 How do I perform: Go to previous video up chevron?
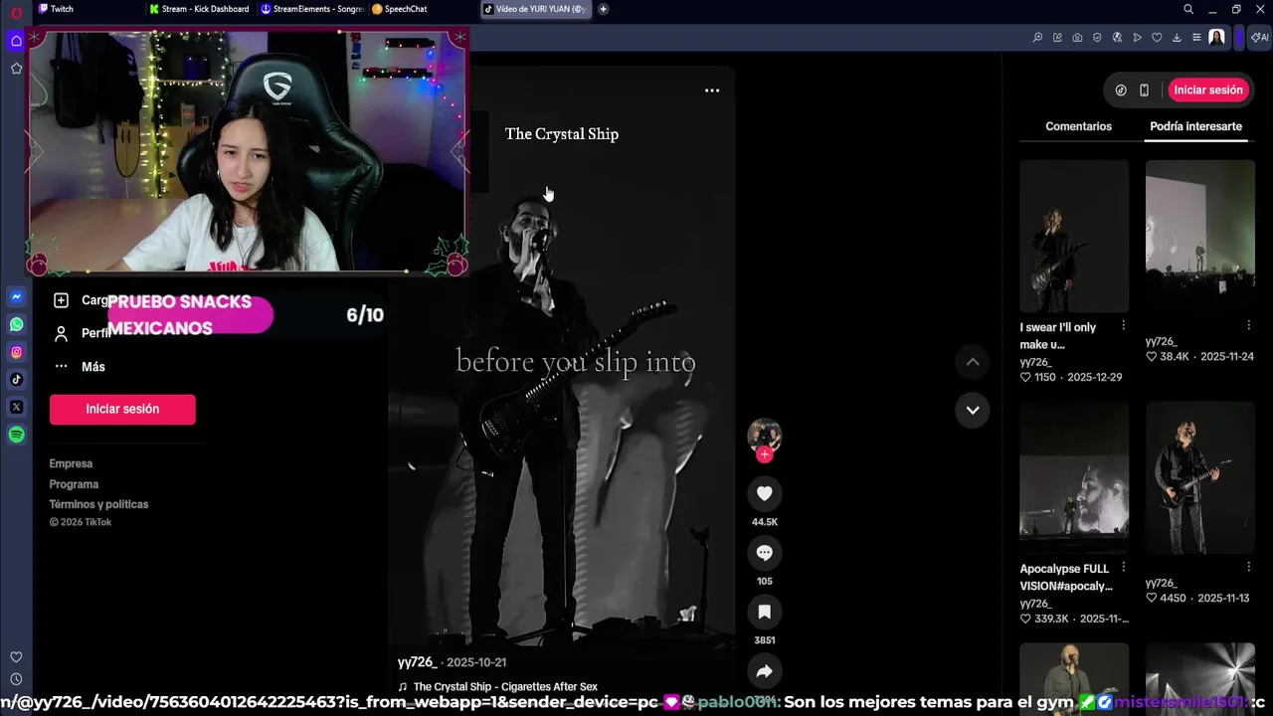(973, 362)
